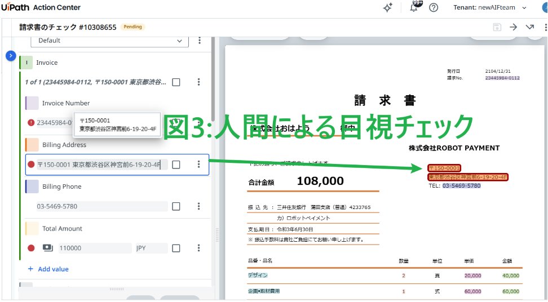Viewport: 548px width, 302px height.
Task: Open options menu next to Default dropdown
Action: [x=200, y=41]
